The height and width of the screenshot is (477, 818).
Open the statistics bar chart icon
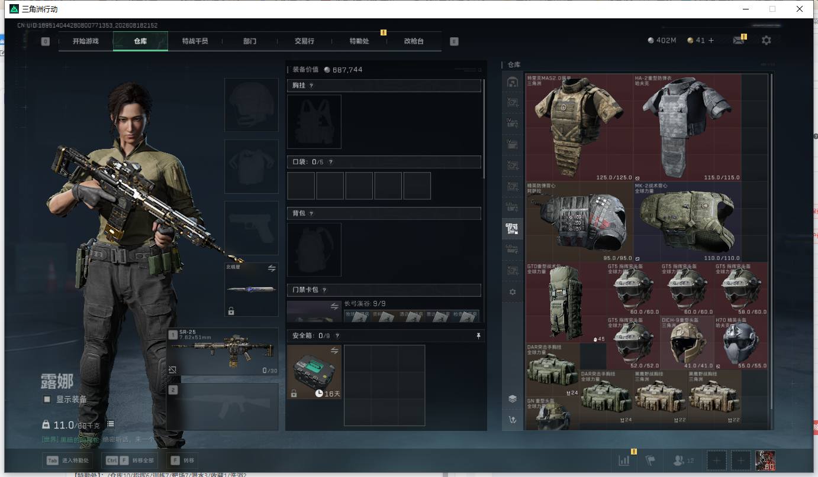click(624, 460)
